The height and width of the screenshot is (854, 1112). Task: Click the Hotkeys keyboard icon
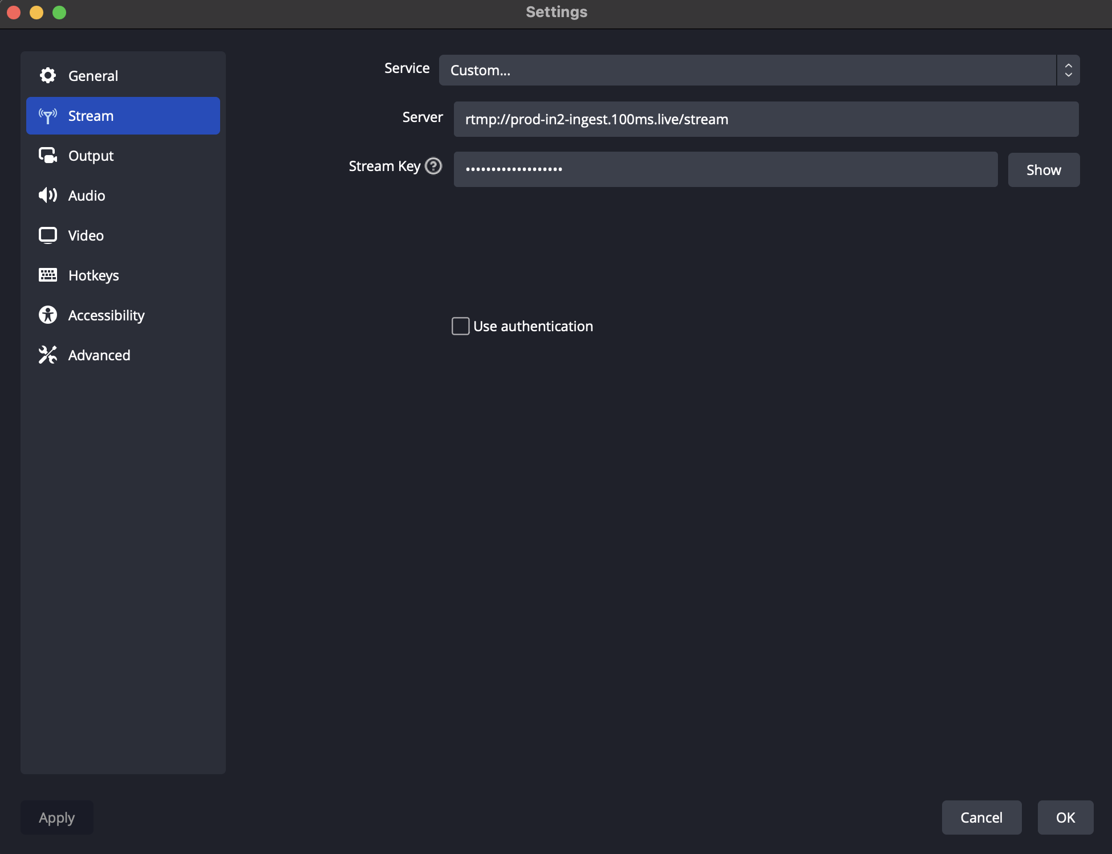pos(48,275)
